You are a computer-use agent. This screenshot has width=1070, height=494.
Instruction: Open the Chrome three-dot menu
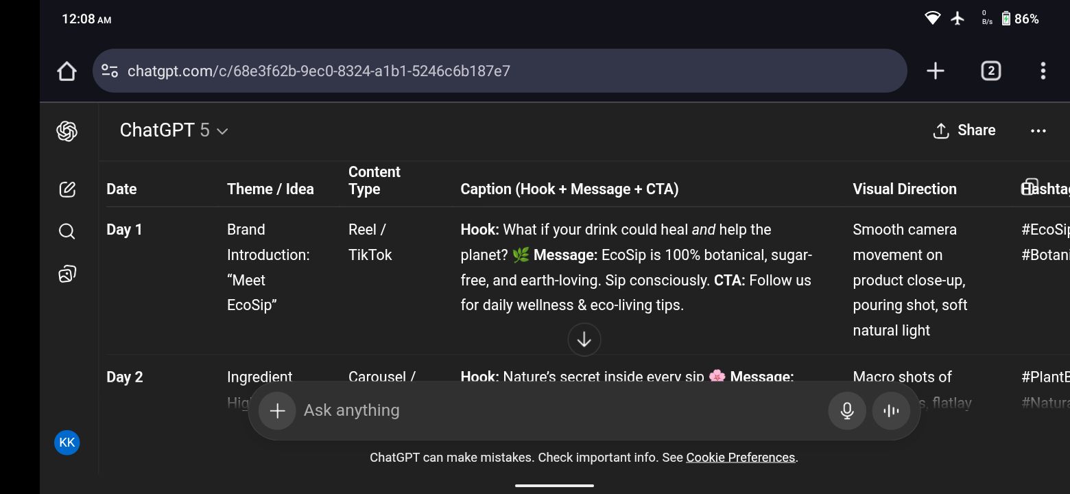point(1043,71)
